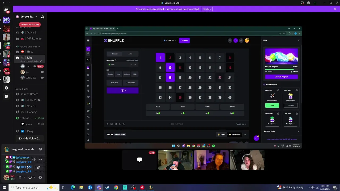340x191 pixels.
Task: Click the invite members icon beside server name
Action: point(42,17)
